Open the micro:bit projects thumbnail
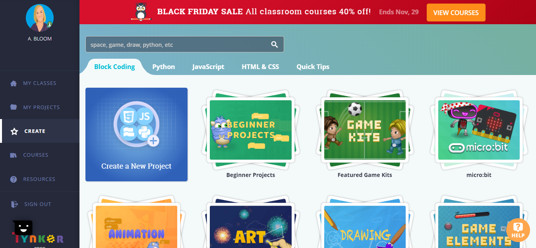 [x=479, y=130]
